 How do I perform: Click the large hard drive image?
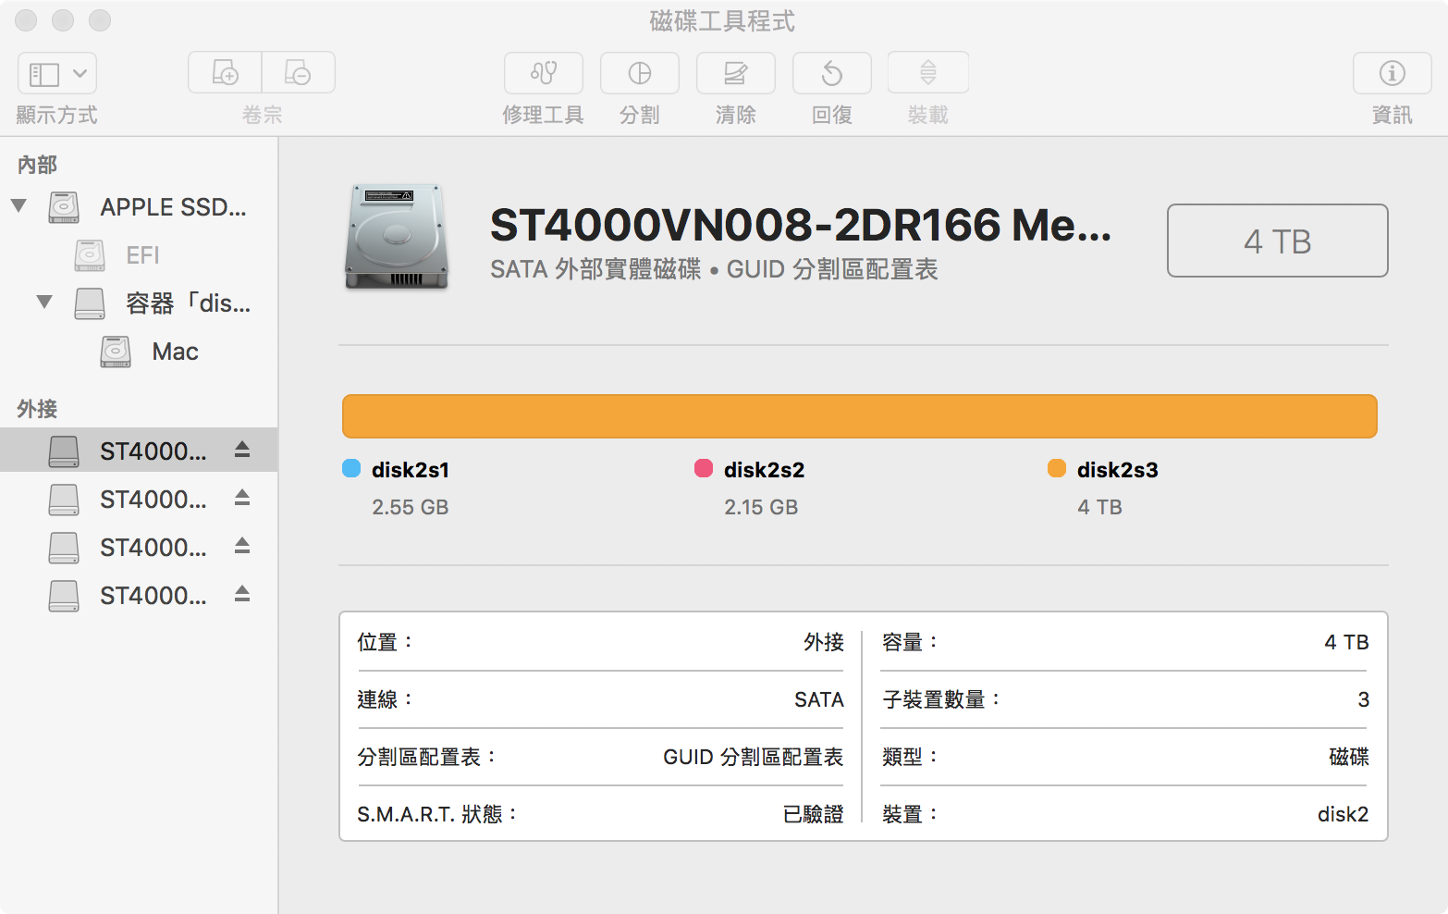pos(397,237)
